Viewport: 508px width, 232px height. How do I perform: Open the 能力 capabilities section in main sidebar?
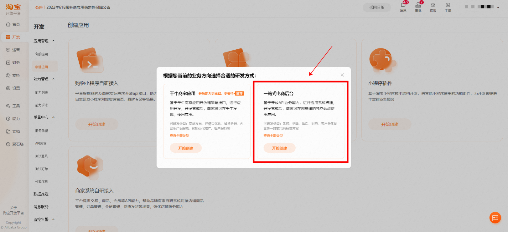[x=13, y=119]
